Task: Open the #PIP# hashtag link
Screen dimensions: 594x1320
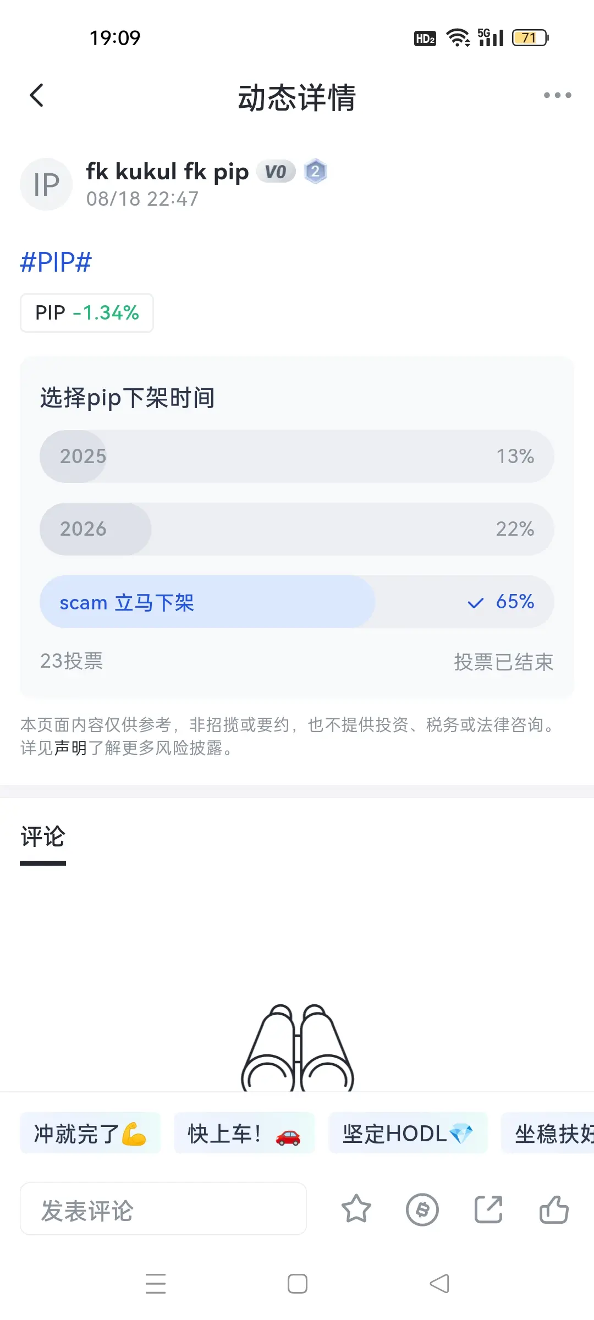Action: pyautogui.click(x=56, y=262)
